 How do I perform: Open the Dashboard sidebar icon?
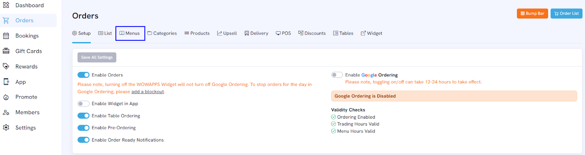pos(6,5)
